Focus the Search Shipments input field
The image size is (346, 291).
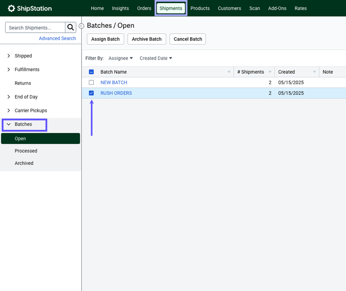click(35, 27)
